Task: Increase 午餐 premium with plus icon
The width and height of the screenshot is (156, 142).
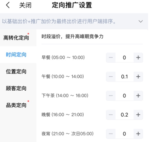Action: [x=138, y=77]
